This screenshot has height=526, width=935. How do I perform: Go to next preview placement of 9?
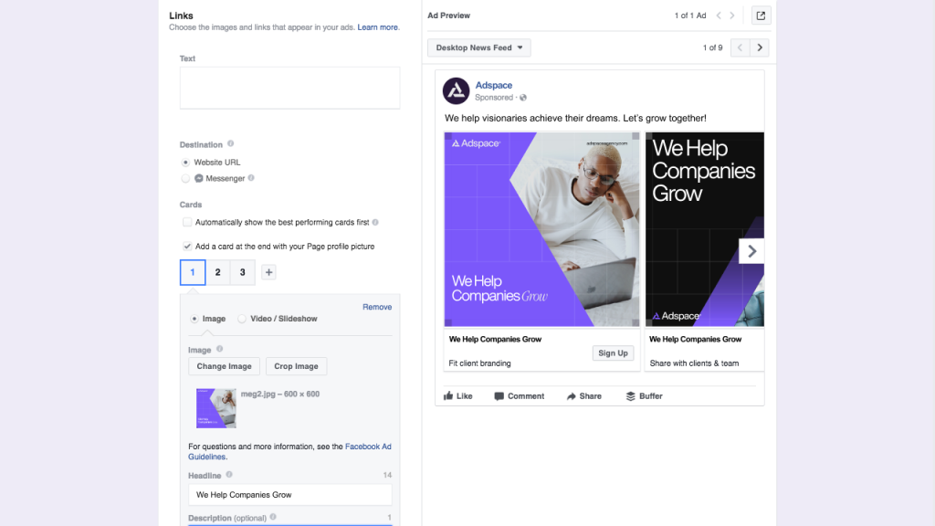[x=760, y=47]
